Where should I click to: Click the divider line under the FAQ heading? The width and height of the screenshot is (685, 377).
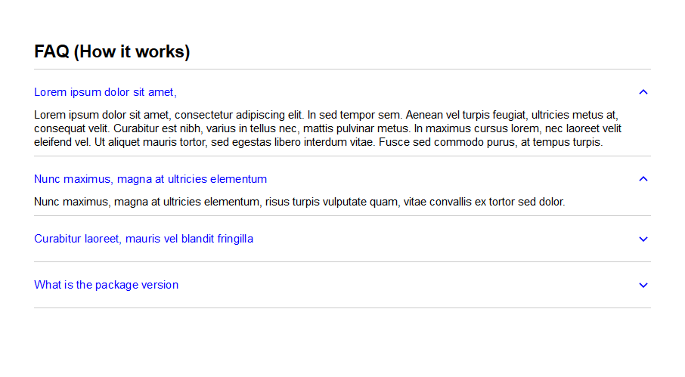(x=342, y=69)
